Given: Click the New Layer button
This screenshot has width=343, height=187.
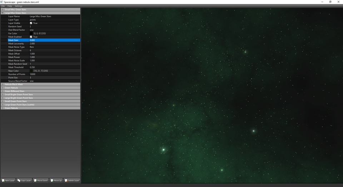Looking at the screenshot, I should point(8,181).
